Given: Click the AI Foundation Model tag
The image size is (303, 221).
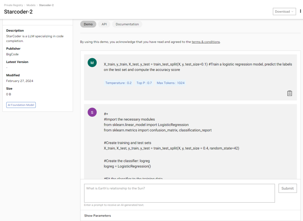Looking at the screenshot, I should tap(21, 105).
